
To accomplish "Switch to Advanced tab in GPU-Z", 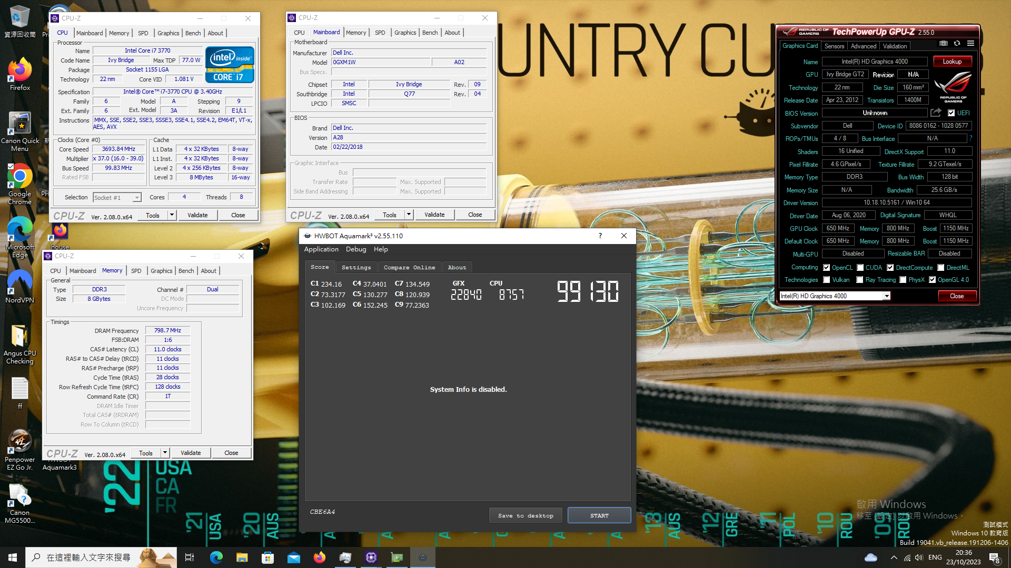I will (x=864, y=46).
